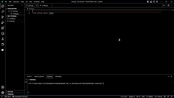The width and height of the screenshot is (174, 98).
Task: Click the terminal prompt input area
Action: coord(103,84)
